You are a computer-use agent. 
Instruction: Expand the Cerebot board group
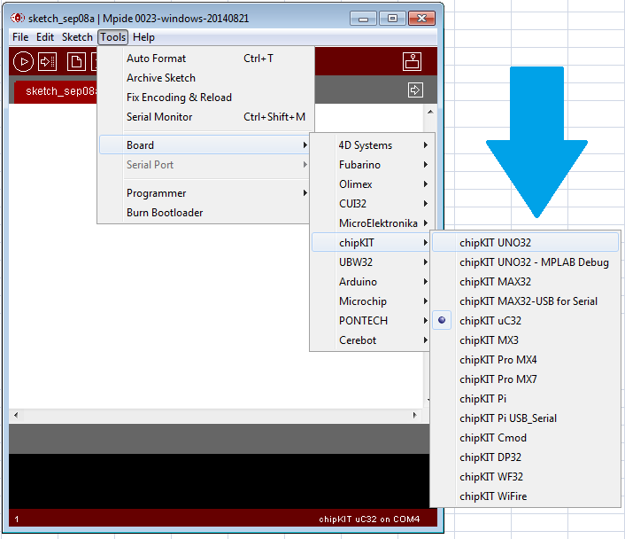click(370, 340)
